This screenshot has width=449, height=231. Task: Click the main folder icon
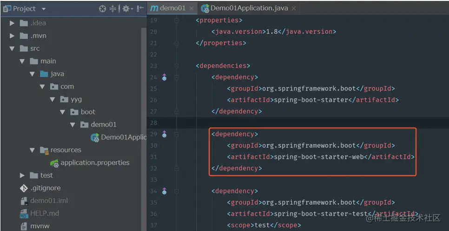[x=34, y=61]
